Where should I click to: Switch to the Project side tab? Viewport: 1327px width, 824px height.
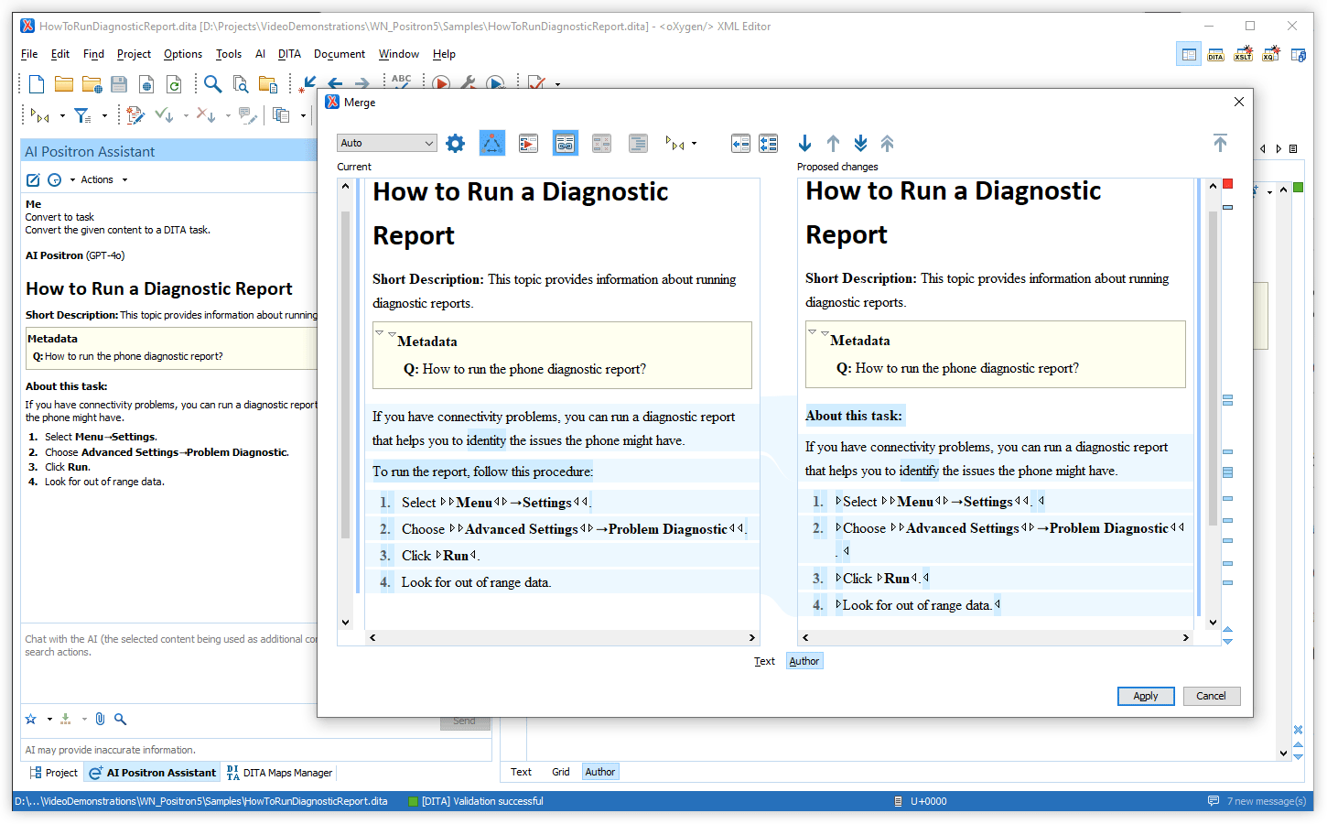[x=54, y=773]
